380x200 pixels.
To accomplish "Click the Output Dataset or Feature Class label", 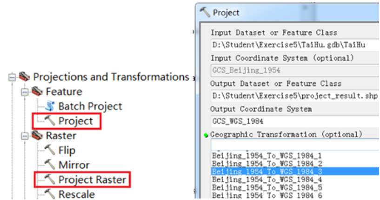I will (x=276, y=83).
